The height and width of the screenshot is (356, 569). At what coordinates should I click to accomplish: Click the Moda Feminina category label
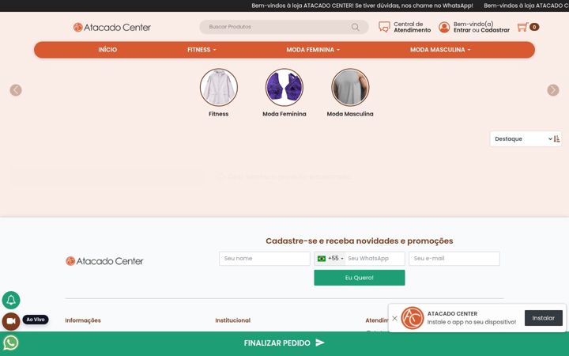(284, 114)
